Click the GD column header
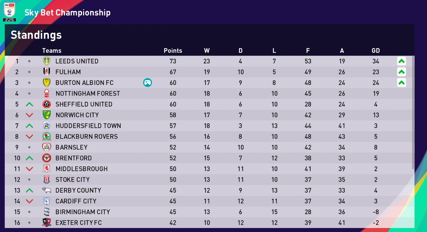 (x=376, y=51)
